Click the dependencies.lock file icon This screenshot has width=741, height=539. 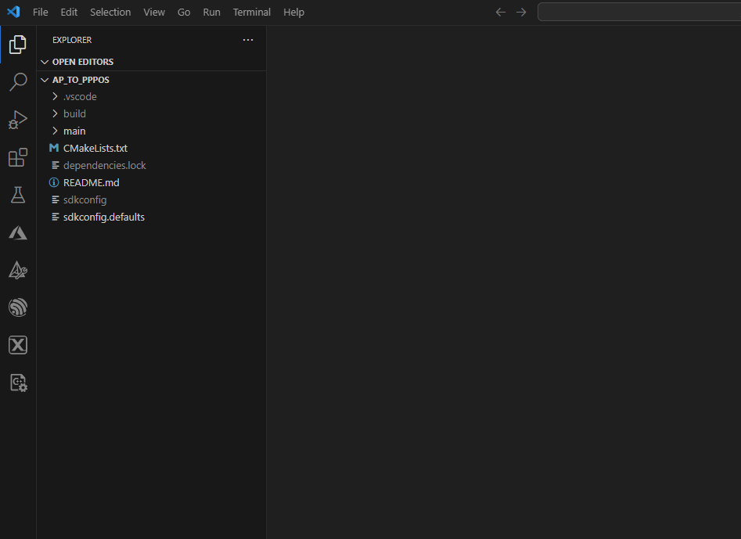pos(56,165)
